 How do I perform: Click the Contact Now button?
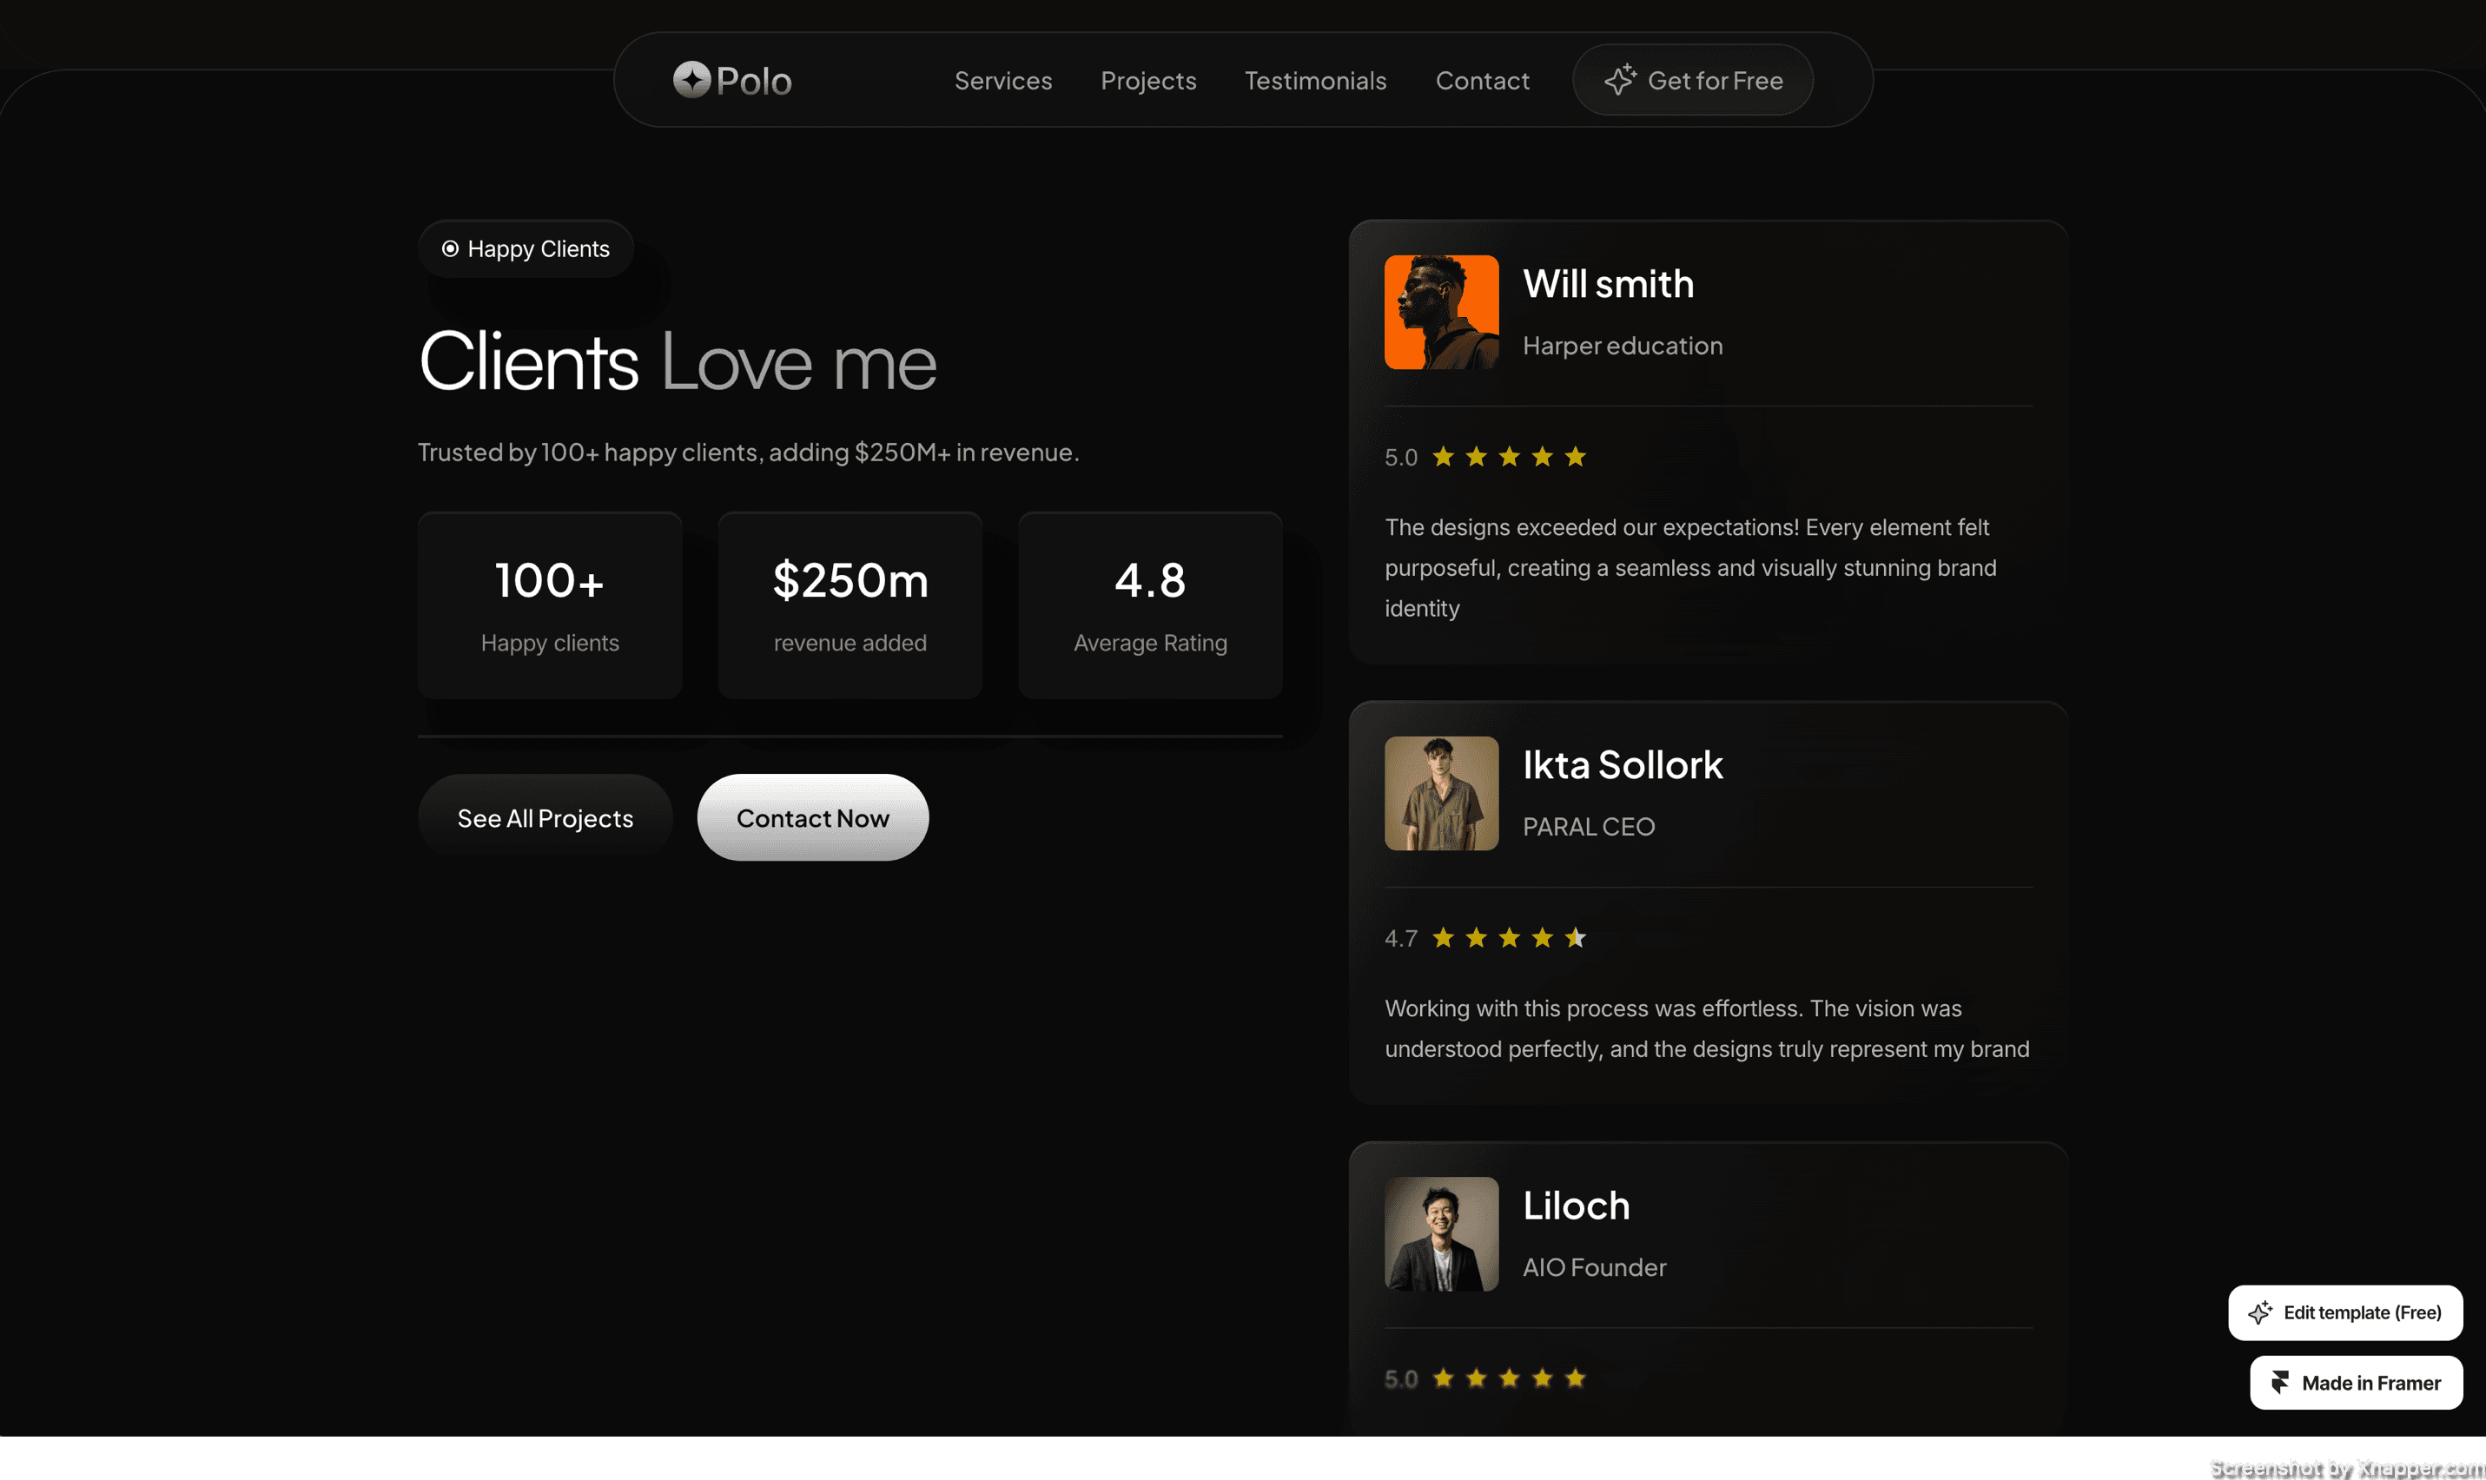(x=813, y=818)
